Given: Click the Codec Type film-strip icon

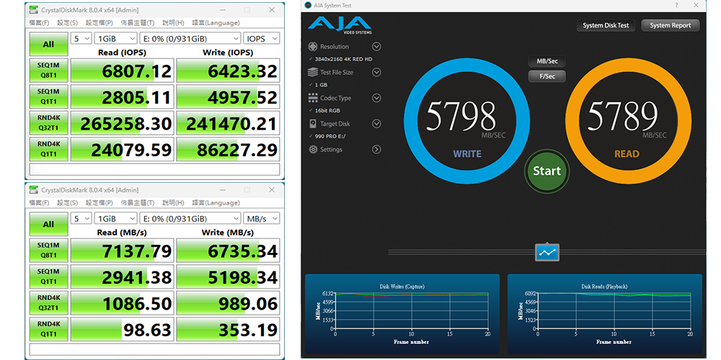Looking at the screenshot, I should (x=313, y=98).
